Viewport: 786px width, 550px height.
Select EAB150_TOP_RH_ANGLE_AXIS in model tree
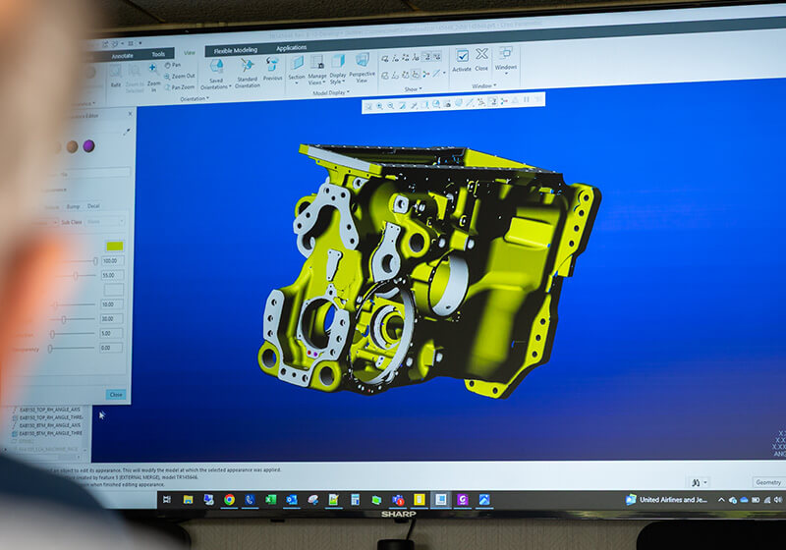50,410
